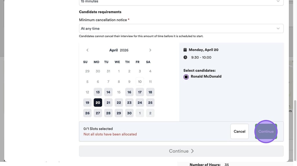The width and height of the screenshot is (297, 166).
Task: Select Friday April 17 date
Action: pos(140,92)
